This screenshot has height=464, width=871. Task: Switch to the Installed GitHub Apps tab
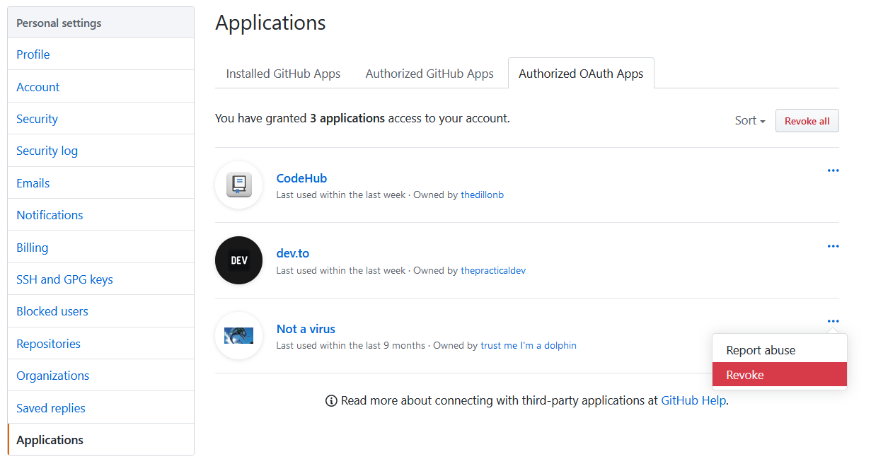click(x=283, y=73)
